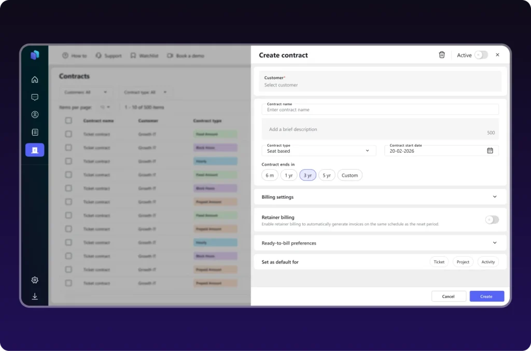Choose Ticket as default chip
Image resolution: width=531 pixels, height=351 pixels.
point(439,262)
